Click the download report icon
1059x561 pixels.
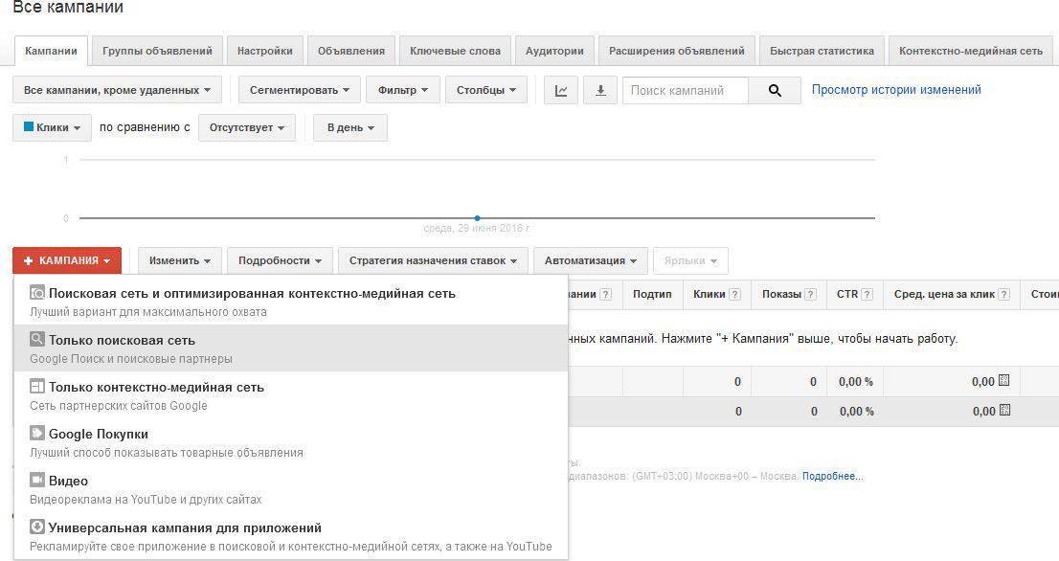(600, 91)
